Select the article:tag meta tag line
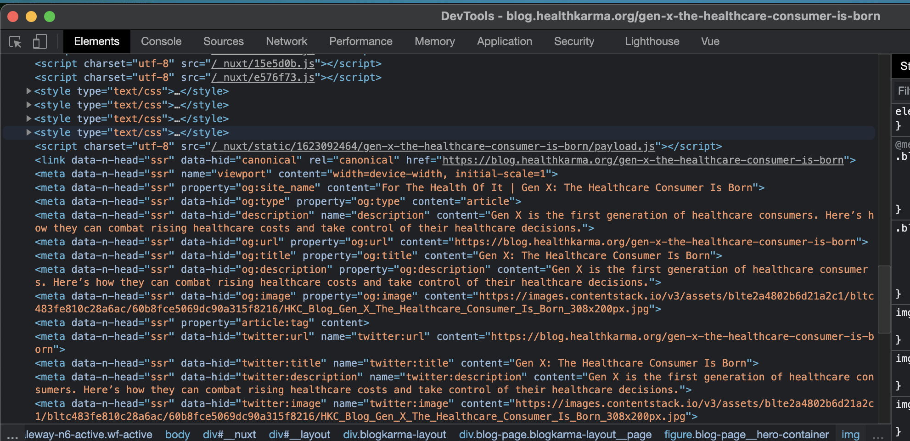This screenshot has height=441, width=910. [202, 322]
